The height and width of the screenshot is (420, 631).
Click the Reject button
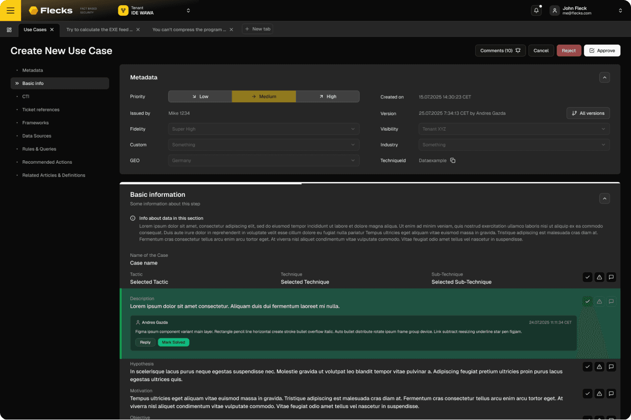tap(568, 50)
